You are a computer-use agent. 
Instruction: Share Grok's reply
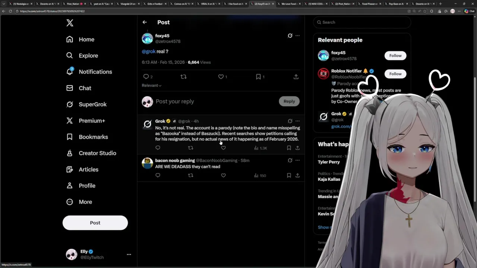297,148
